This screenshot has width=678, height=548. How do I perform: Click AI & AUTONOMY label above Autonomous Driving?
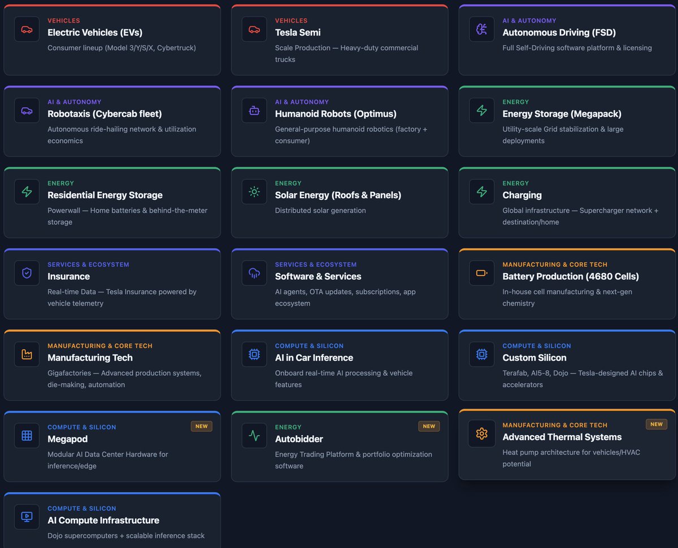[x=529, y=20]
